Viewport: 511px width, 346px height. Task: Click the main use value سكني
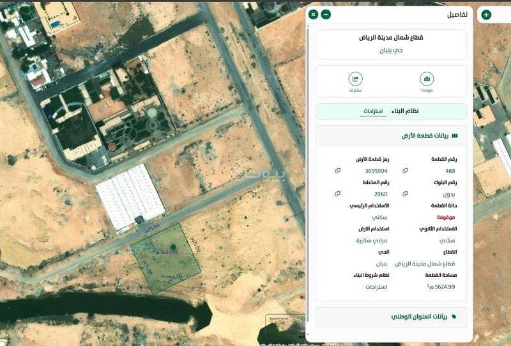379,217
